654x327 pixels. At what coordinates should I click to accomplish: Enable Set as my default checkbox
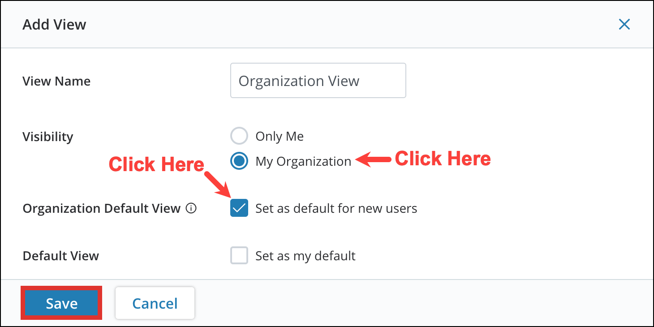click(239, 255)
